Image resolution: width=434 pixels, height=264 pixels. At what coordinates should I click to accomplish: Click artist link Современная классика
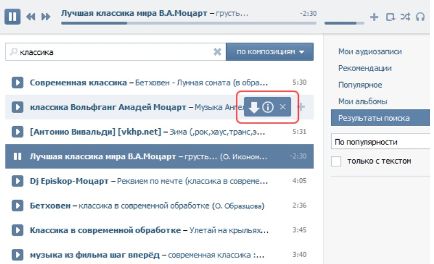click(78, 83)
